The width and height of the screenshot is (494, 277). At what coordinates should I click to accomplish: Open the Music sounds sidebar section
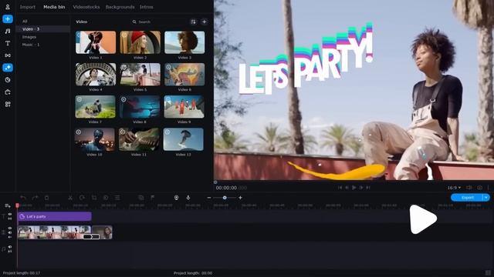[x=8, y=31]
